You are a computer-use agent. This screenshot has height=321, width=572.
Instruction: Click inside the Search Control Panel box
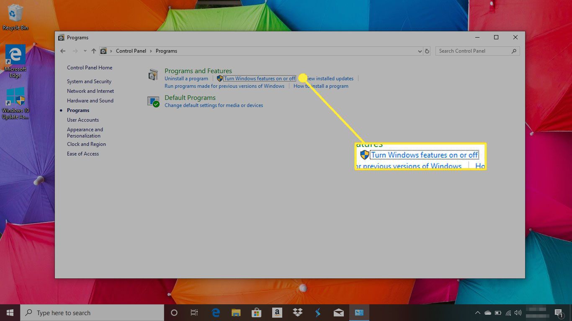point(473,51)
